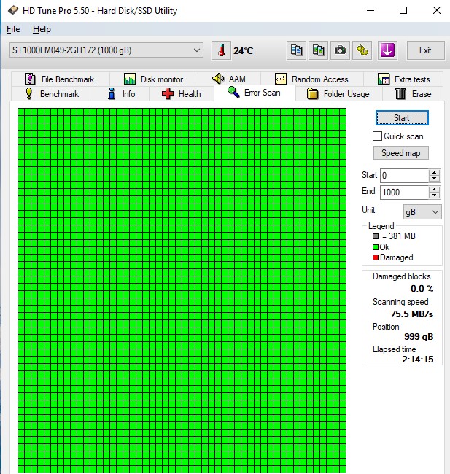Click the Random Access tab icon
Screen dimensions: 450x474
pos(281,79)
